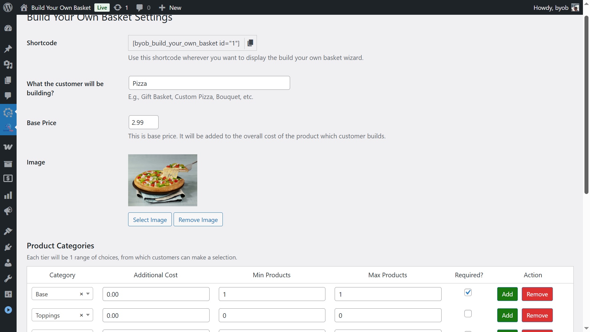Viewport: 590px width, 332px height.
Task: Clear the Toppings category selection
Action: coord(81,315)
